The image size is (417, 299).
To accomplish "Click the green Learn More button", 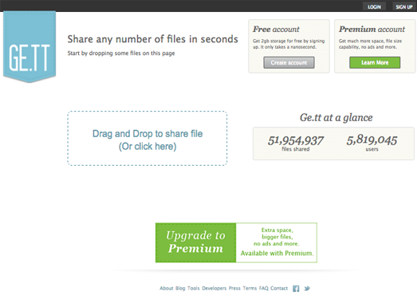I will coord(375,62).
